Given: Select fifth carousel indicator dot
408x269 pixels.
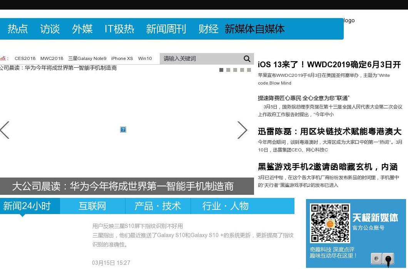Looking at the screenshot, I should [249, 70].
